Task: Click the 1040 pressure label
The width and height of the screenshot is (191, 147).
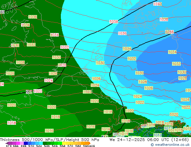Action: tap(157, 4)
